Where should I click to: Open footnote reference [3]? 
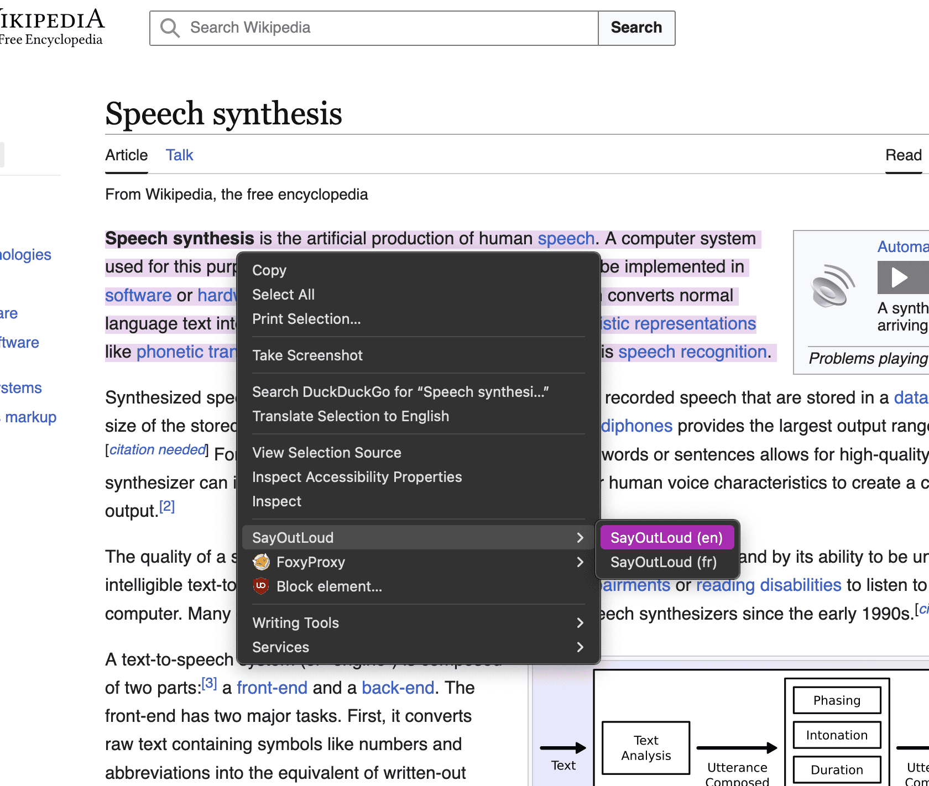pyautogui.click(x=209, y=683)
